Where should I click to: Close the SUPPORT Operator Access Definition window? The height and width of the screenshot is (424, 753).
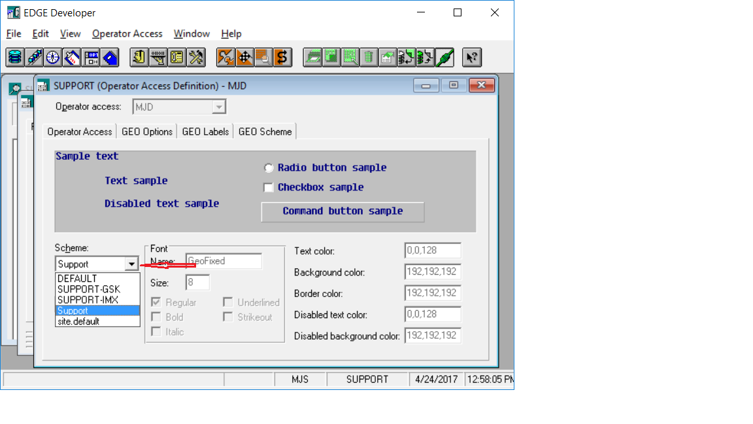click(x=482, y=86)
